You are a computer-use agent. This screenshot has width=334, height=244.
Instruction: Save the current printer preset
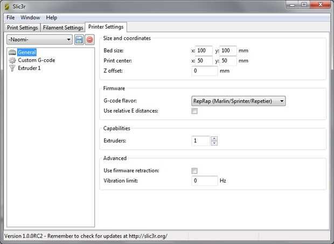tap(79, 40)
